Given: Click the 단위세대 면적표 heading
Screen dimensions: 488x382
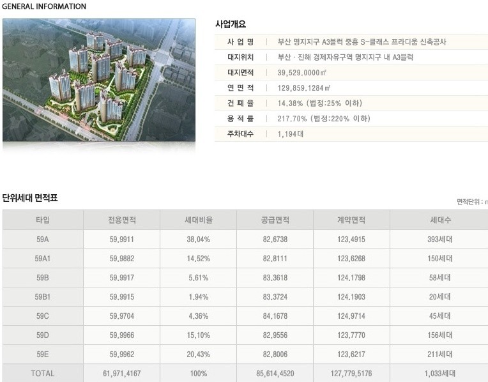Looking at the screenshot, I should 30,197.
